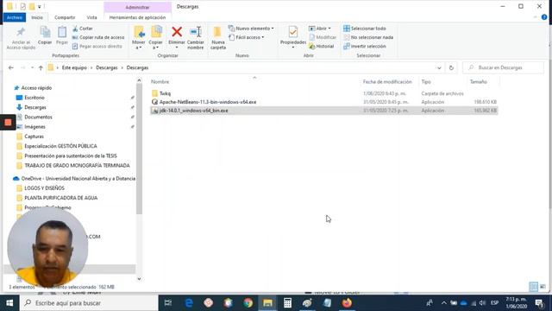This screenshot has width=552, height=311.
Task: Switch to the Vista ribbon tab
Action: (x=91, y=17)
